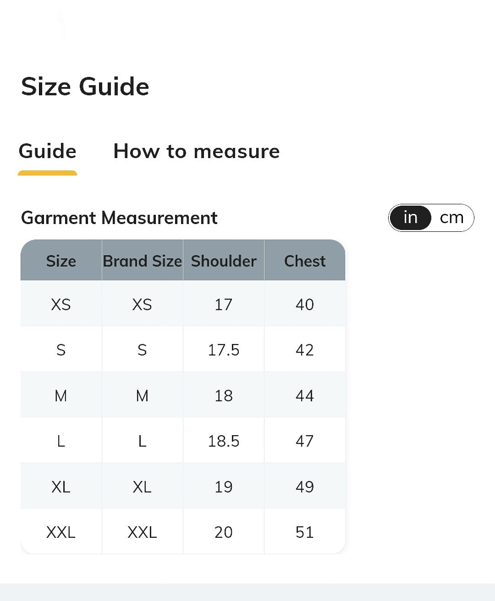Image resolution: width=495 pixels, height=601 pixels.
Task: Click the XXL brand size cell
Action: [x=143, y=532]
